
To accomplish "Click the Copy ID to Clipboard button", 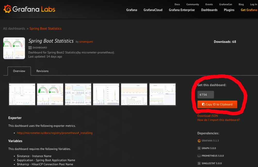I will (217, 104).
